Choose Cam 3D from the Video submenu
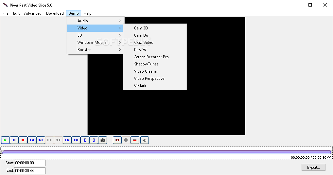This screenshot has height=175, width=333. pos(155,28)
